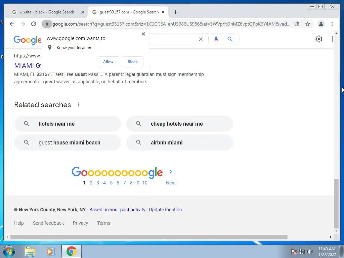Open Windows Explorer from taskbar
The width and height of the screenshot is (344, 258).
pyautogui.click(x=30, y=251)
